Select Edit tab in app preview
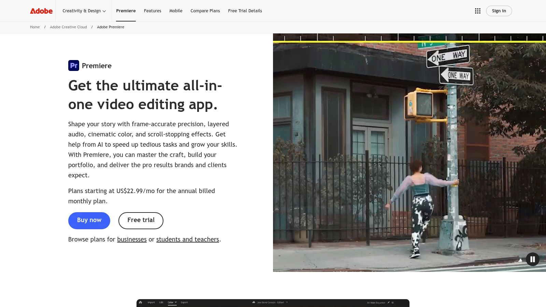The width and height of the screenshot is (546, 307). (161, 302)
